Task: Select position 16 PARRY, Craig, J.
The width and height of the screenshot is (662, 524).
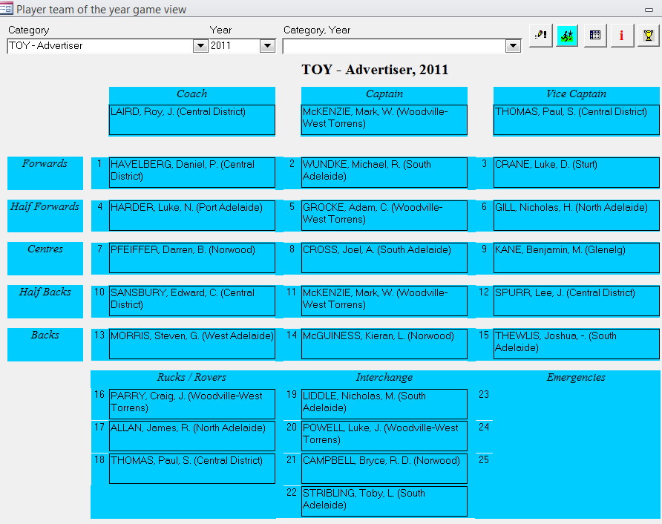Action: 191,404
